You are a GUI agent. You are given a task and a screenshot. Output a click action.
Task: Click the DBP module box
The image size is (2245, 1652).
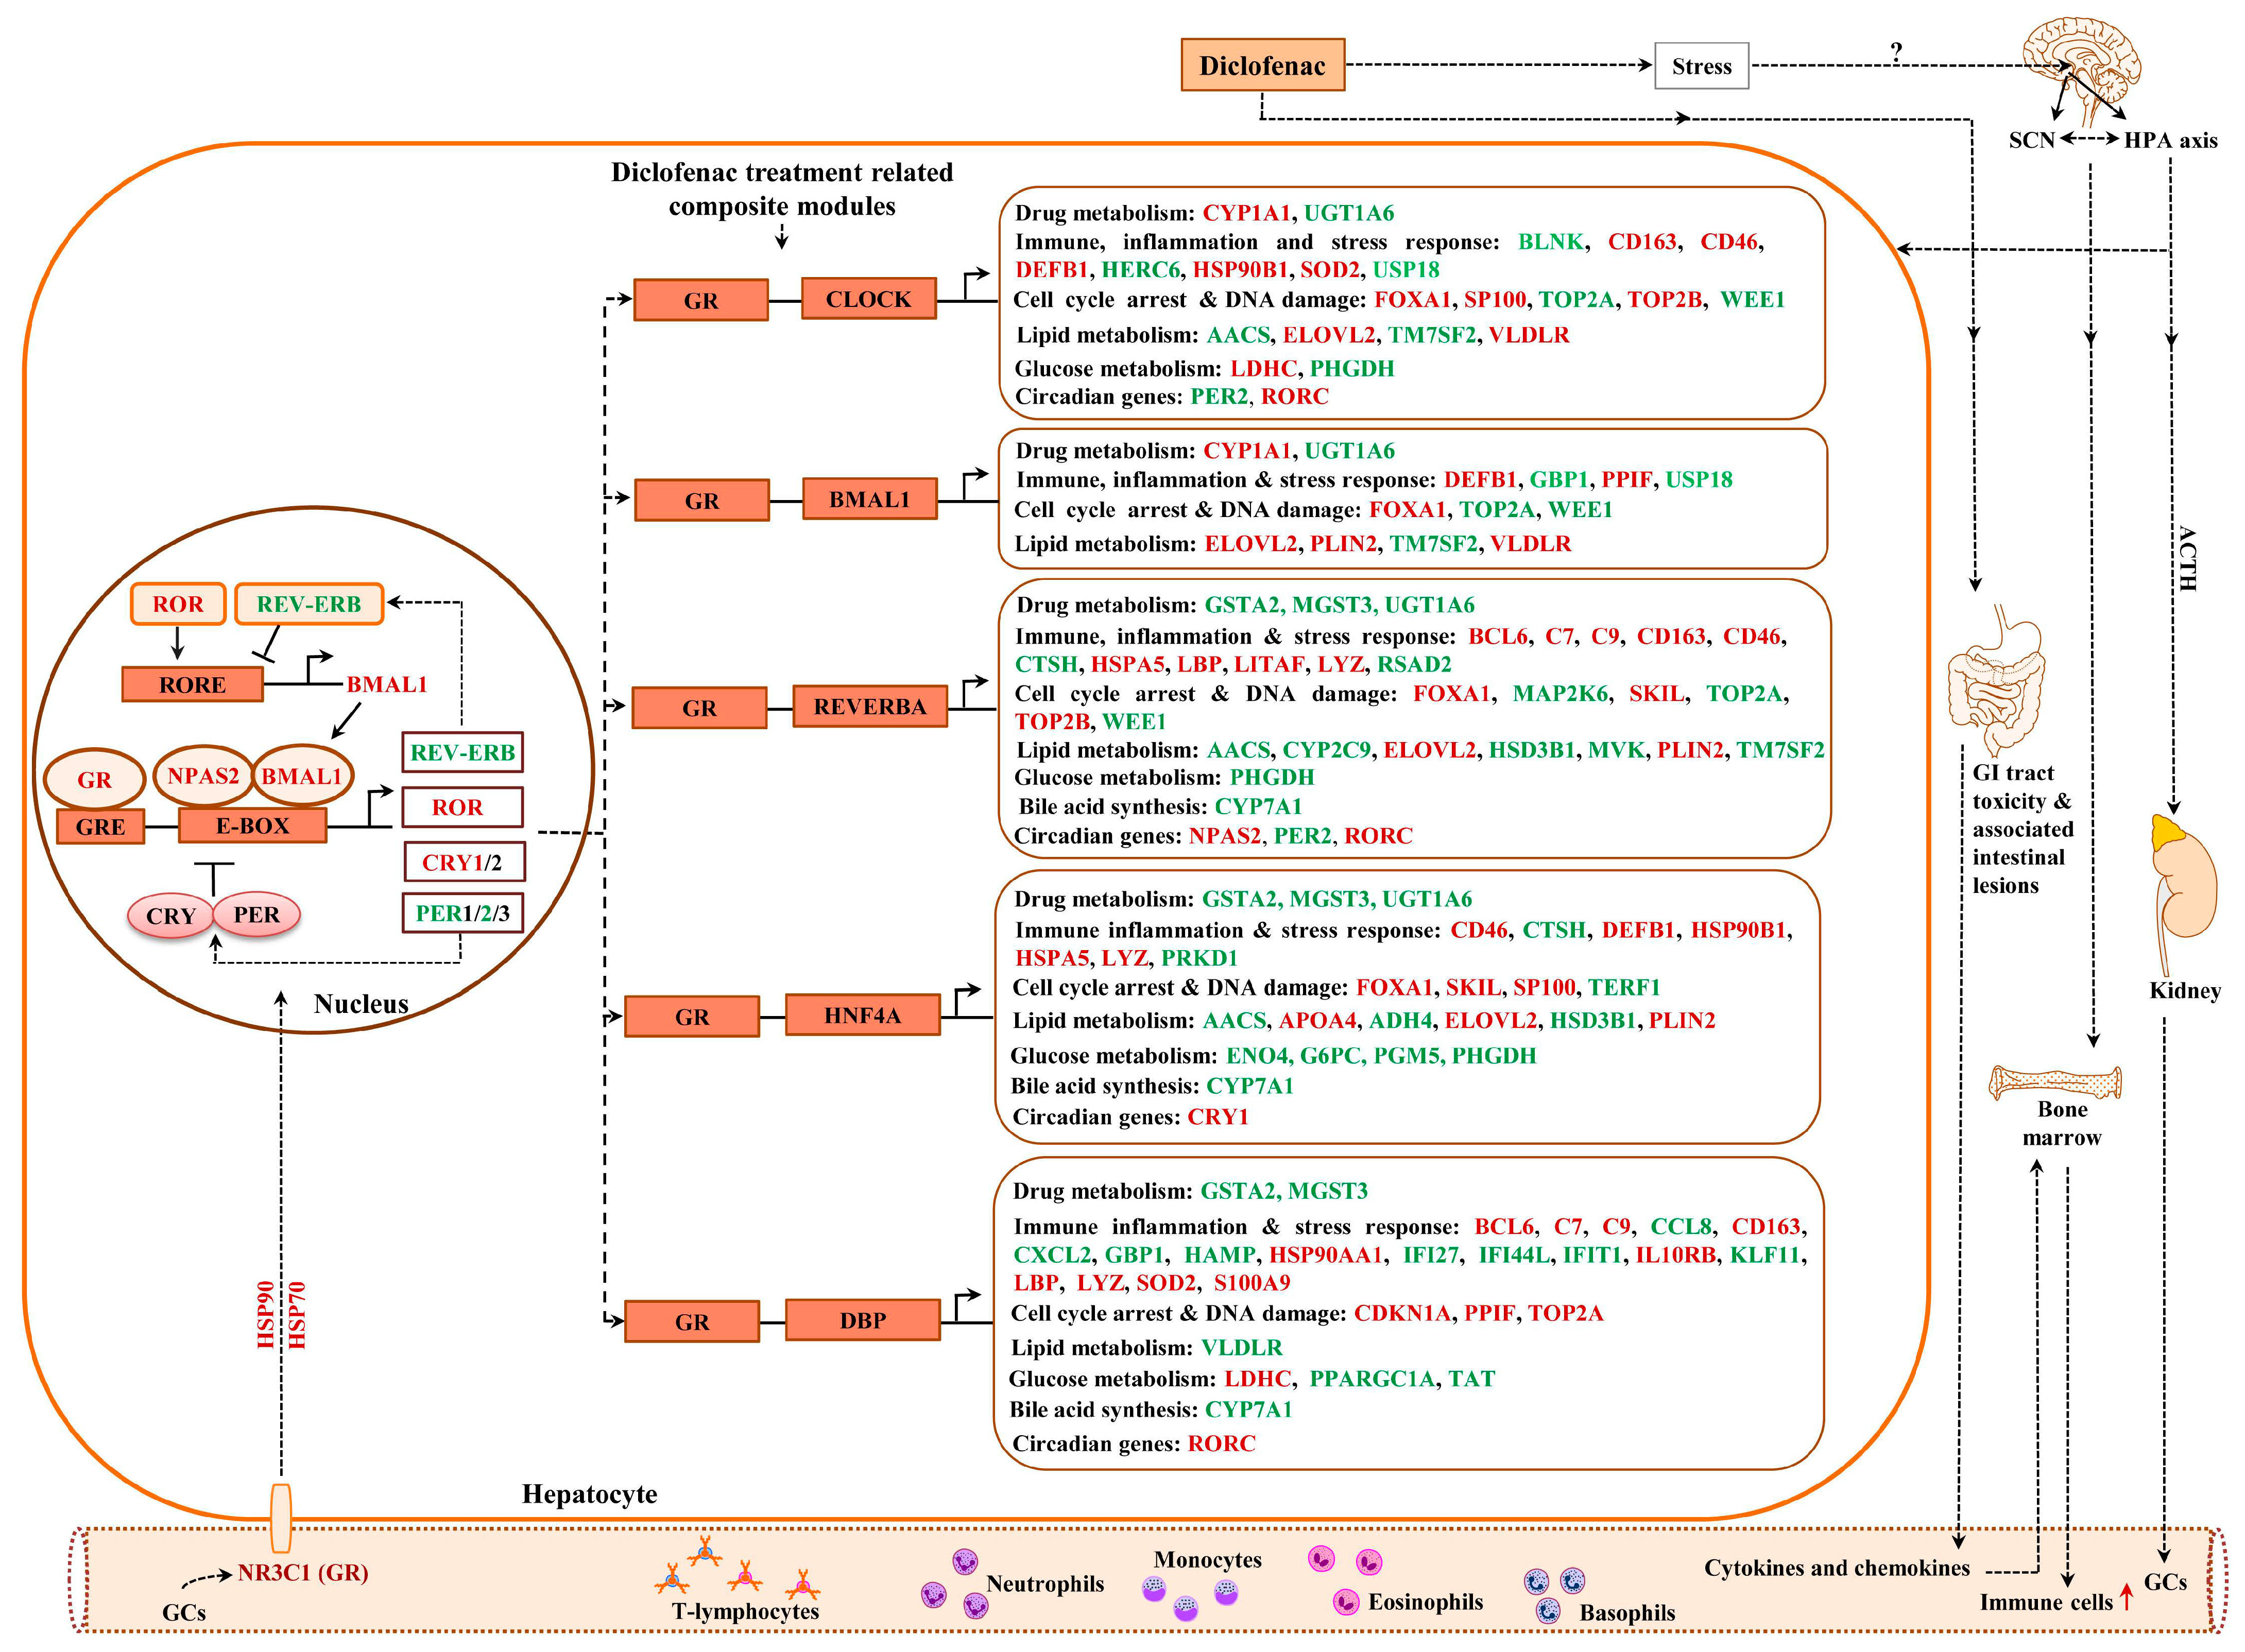click(862, 1320)
